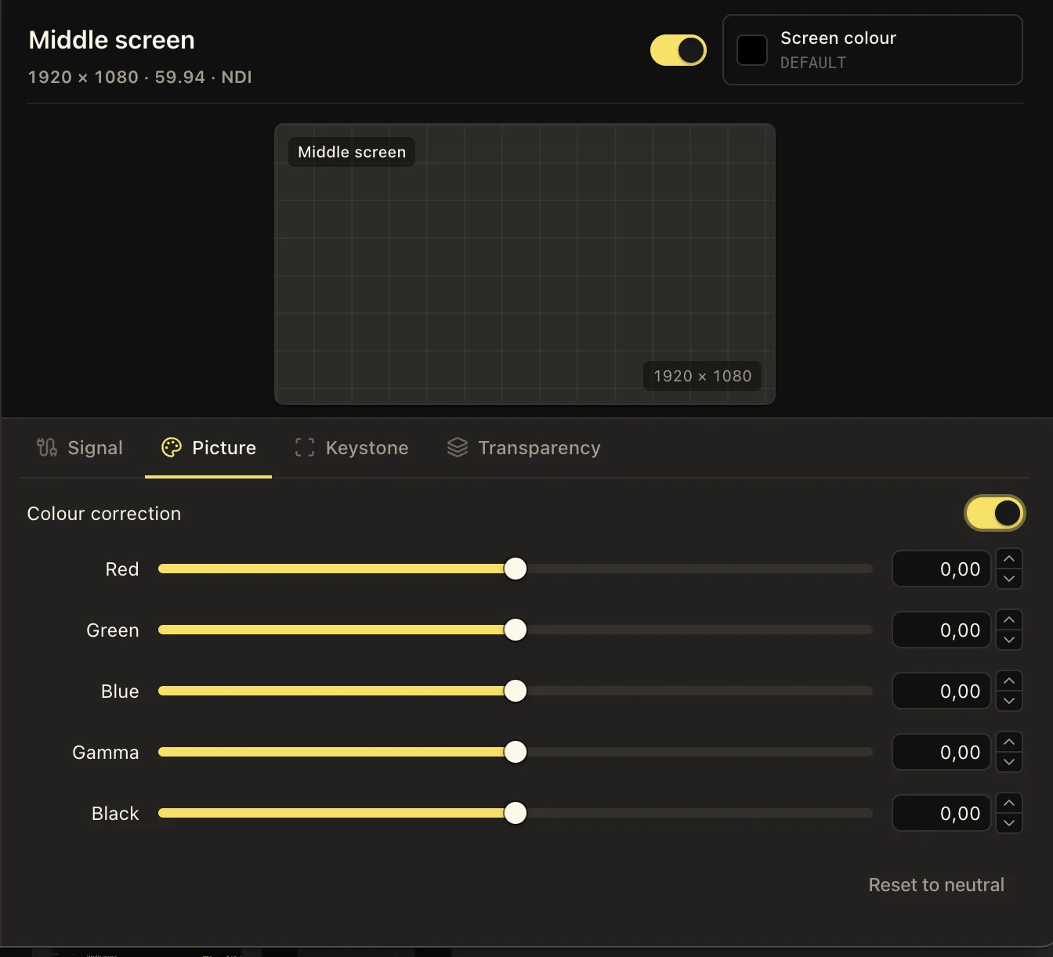
Task: Click the Middle screen heading title
Action: 111,40
